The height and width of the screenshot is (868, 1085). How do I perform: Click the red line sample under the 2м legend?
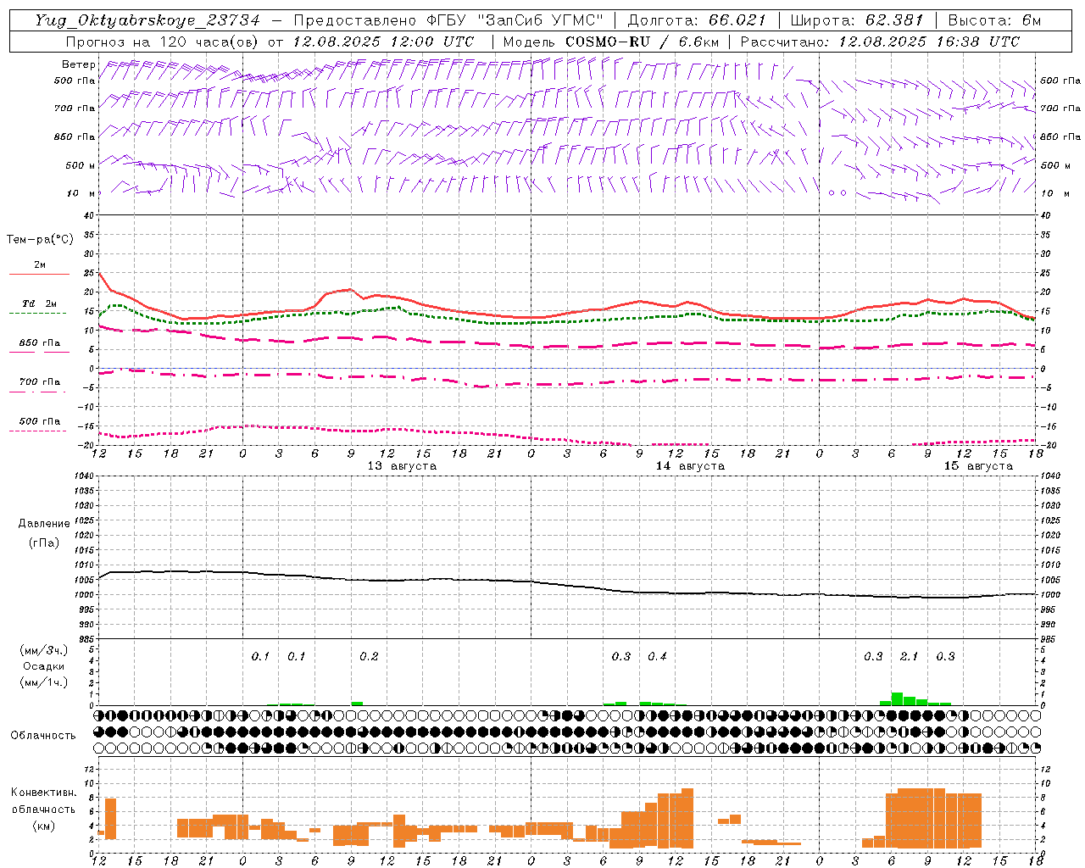pos(39,275)
